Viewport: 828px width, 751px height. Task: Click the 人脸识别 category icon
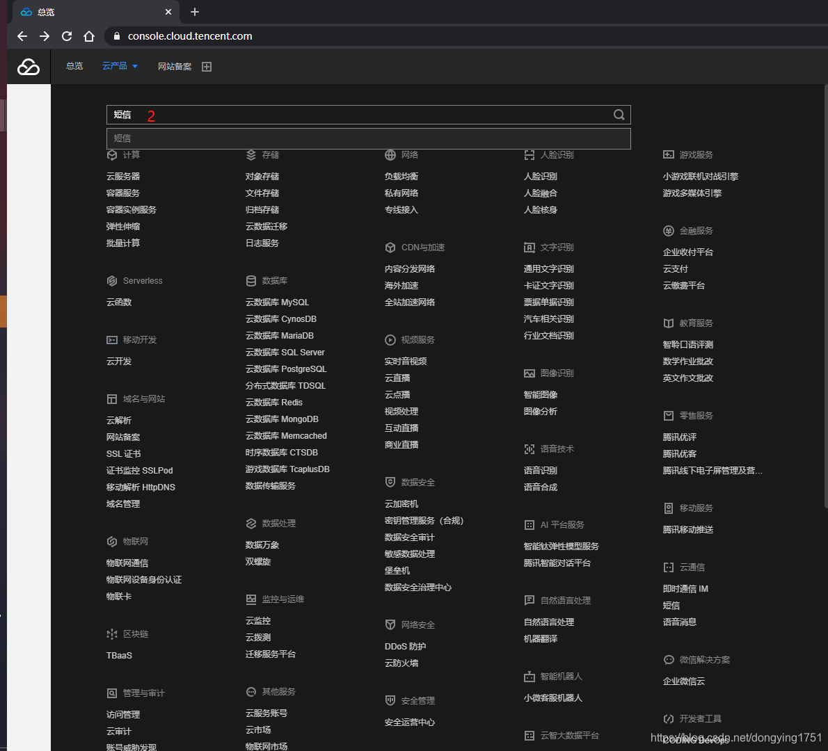(529, 154)
